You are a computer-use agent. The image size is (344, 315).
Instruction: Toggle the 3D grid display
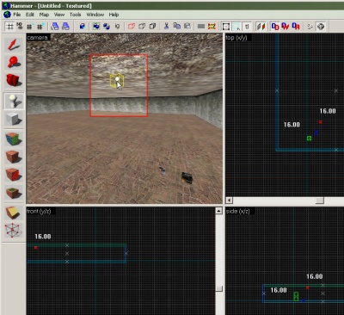click(20, 27)
